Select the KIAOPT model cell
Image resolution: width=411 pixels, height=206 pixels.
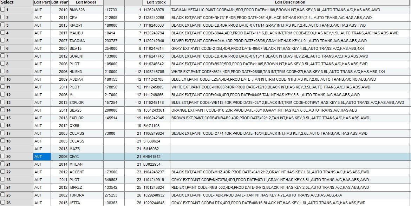(x=86, y=25)
